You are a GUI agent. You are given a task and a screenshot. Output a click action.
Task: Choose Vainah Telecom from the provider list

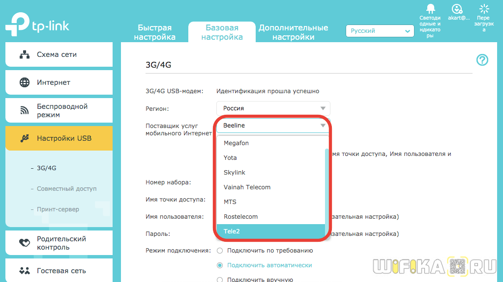pyautogui.click(x=271, y=187)
